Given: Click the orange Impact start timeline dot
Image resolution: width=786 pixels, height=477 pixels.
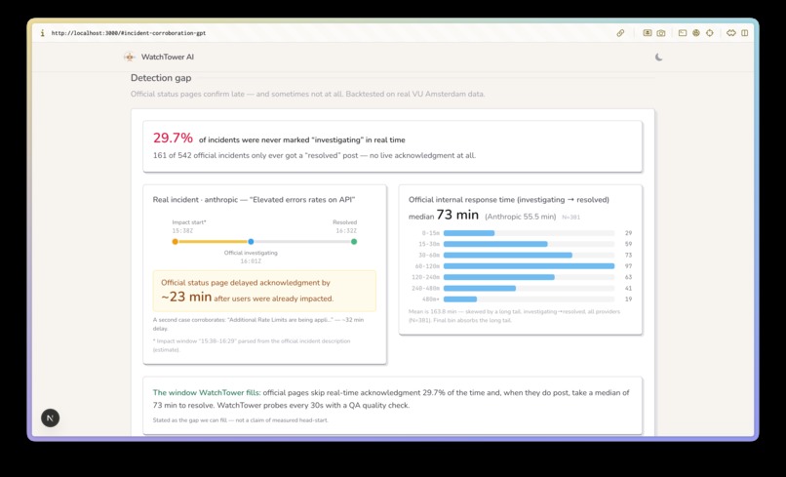Looking at the screenshot, I should [175, 242].
